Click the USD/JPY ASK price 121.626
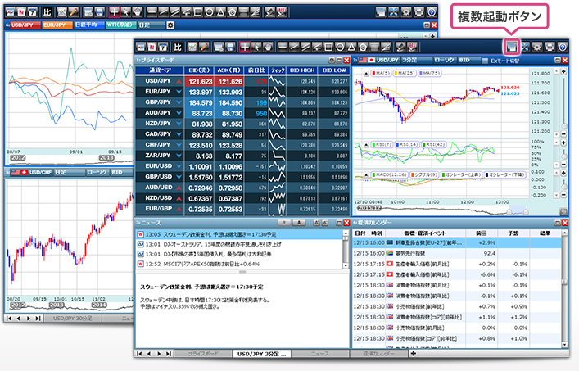The image size is (579, 371). 229,81
